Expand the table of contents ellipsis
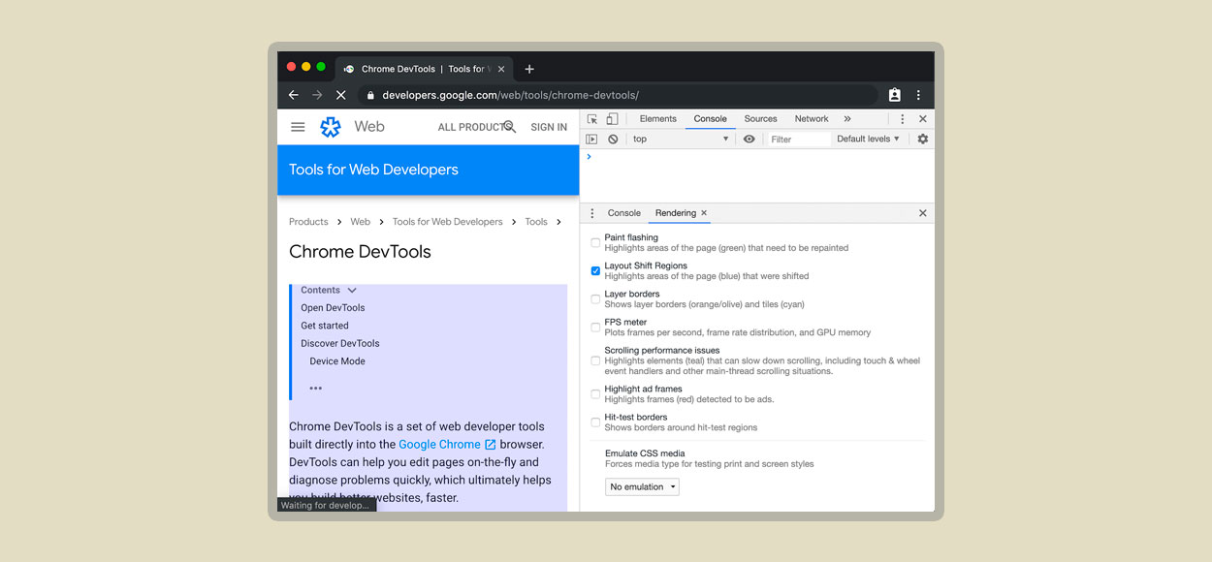Image resolution: width=1212 pixels, height=562 pixels. (315, 389)
